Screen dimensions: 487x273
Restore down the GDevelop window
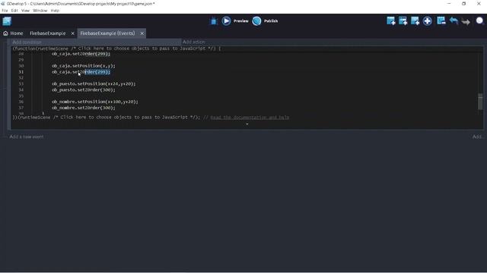coord(463,3)
